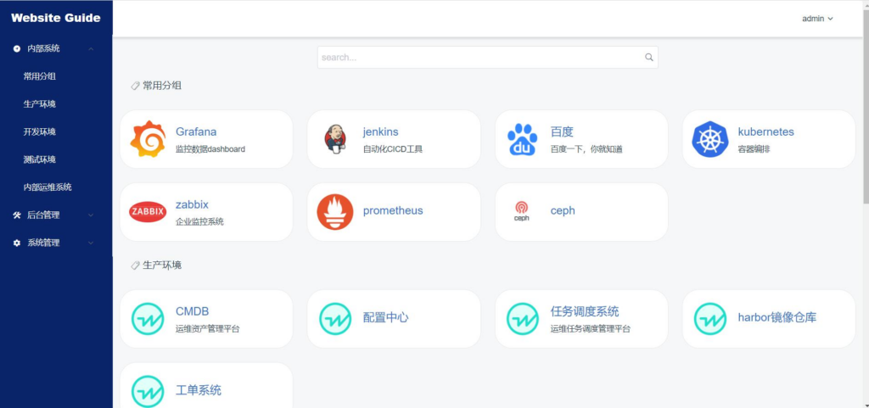Focus the search input field
The image size is (869, 408).
(x=479, y=58)
